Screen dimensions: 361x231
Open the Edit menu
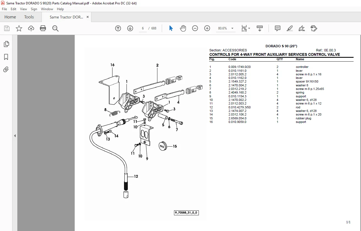click(13, 9)
